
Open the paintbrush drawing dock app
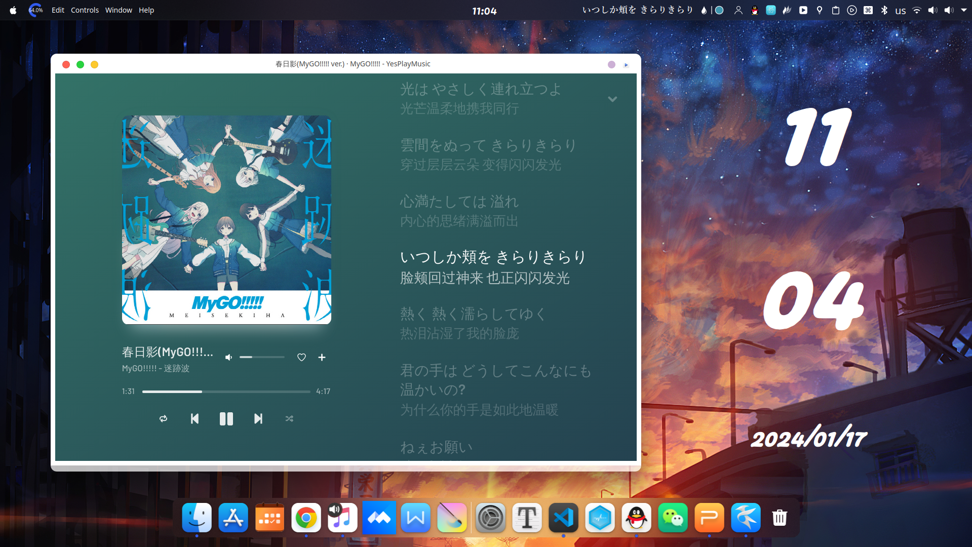(x=452, y=518)
